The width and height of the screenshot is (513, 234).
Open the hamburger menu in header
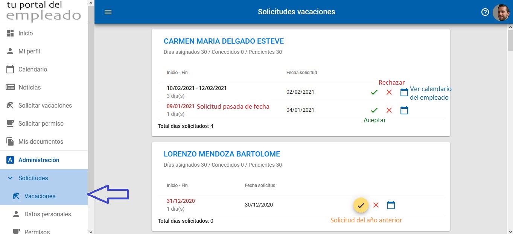108,12
